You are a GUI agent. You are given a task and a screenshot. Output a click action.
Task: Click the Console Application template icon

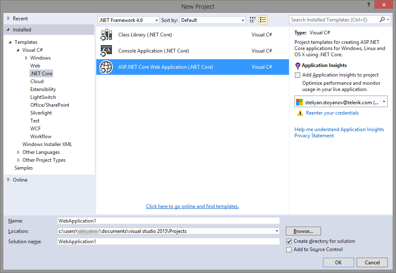[106, 51]
